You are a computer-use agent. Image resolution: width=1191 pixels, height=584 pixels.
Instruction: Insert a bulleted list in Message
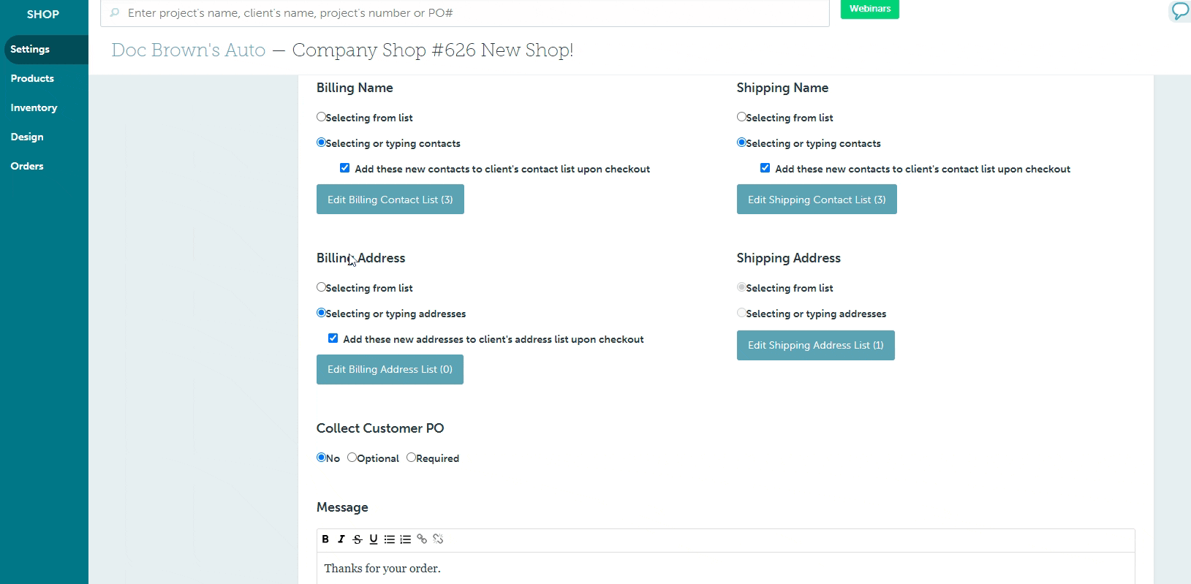tap(390, 539)
